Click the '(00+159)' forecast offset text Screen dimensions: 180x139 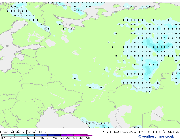[171, 132]
